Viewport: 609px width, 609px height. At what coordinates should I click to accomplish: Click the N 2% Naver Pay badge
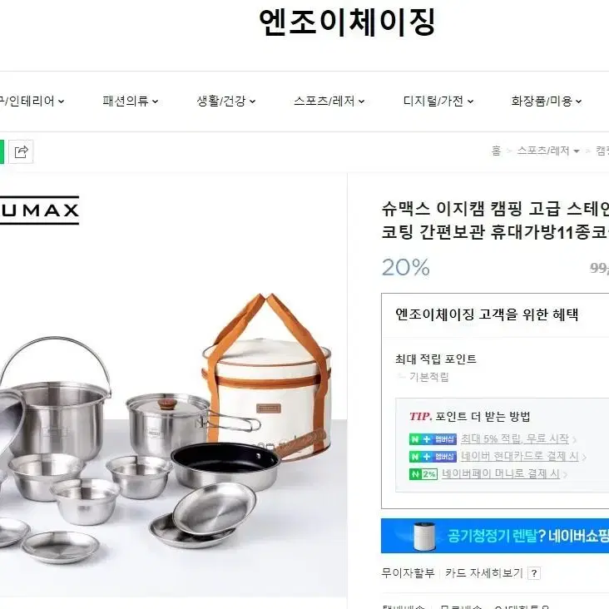[x=423, y=474]
